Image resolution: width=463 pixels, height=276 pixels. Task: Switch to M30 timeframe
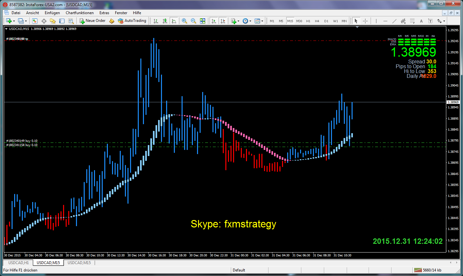tap(299, 21)
